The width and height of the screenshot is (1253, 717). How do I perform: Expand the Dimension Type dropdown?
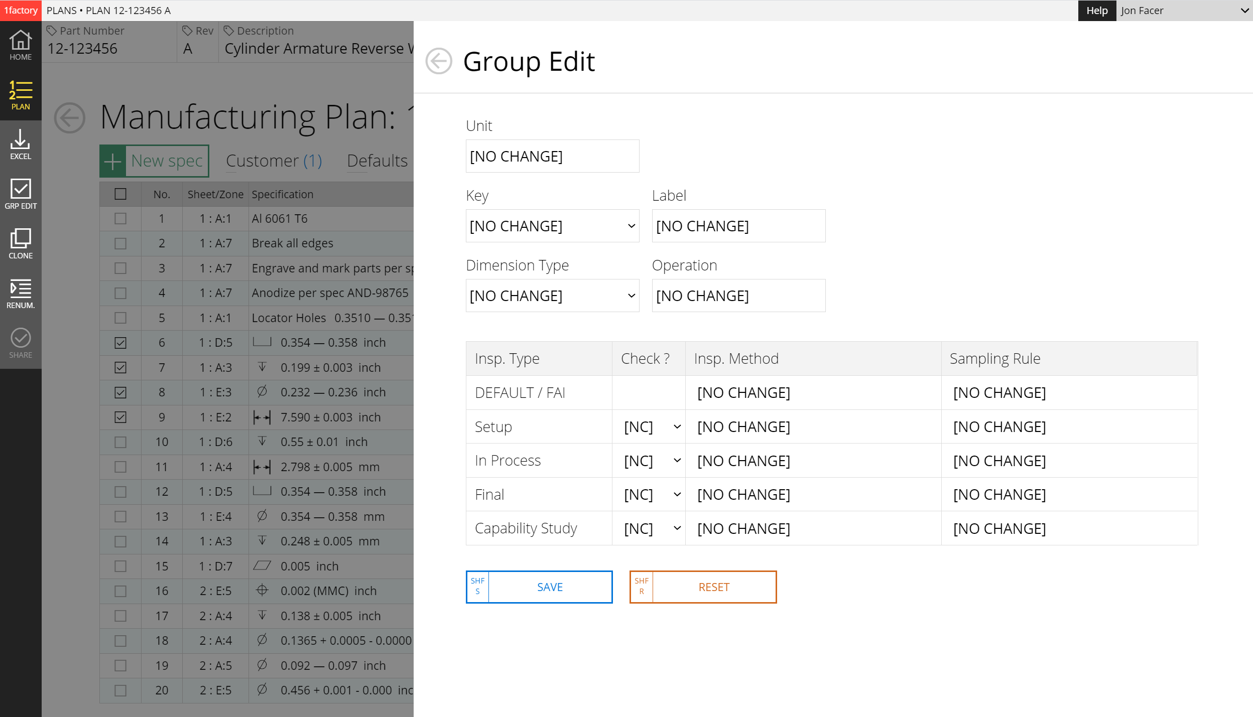tap(552, 296)
